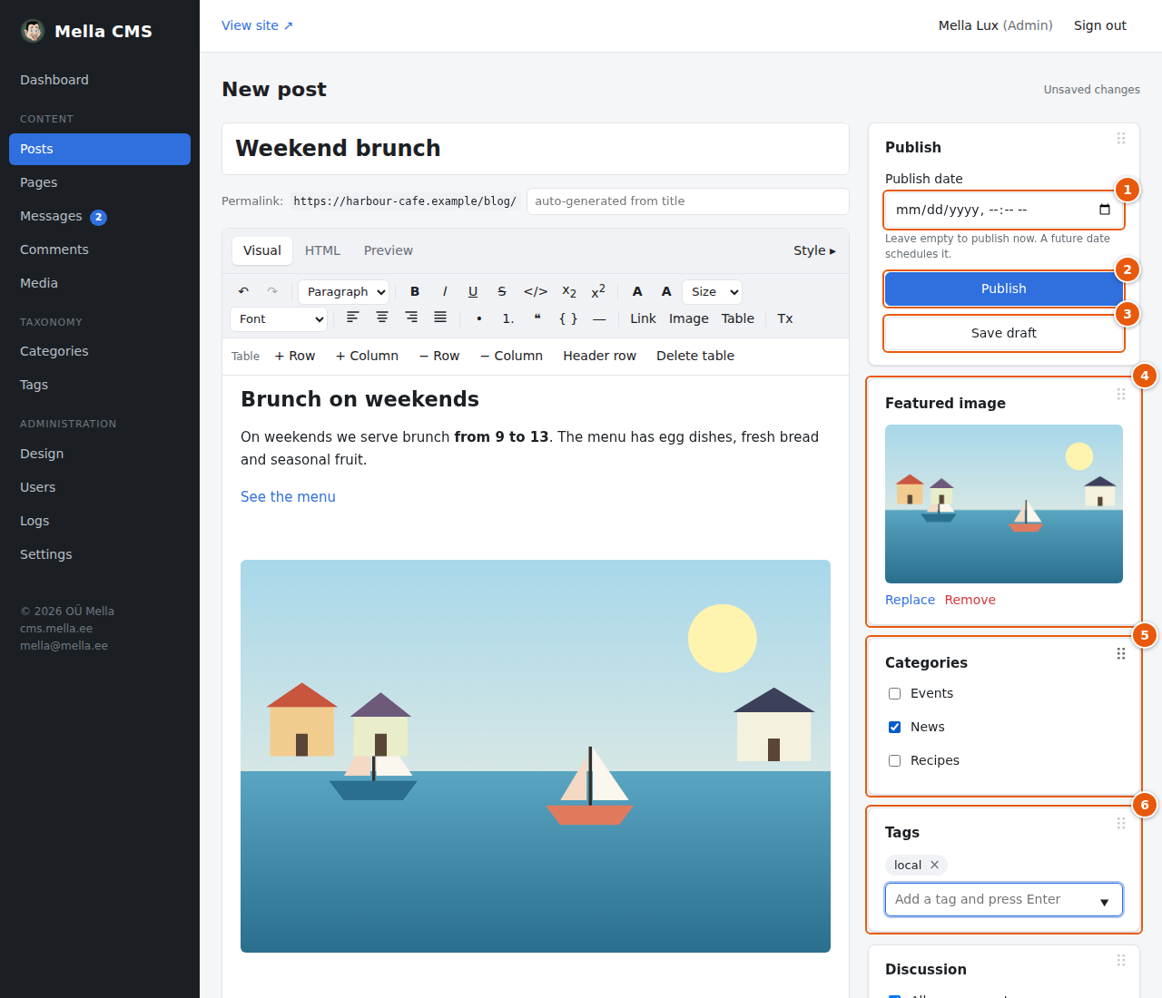Format selection as inline code
This screenshot has width=1162, height=998.
[x=536, y=291]
